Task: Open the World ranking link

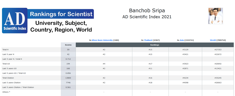Action: pos(213,40)
